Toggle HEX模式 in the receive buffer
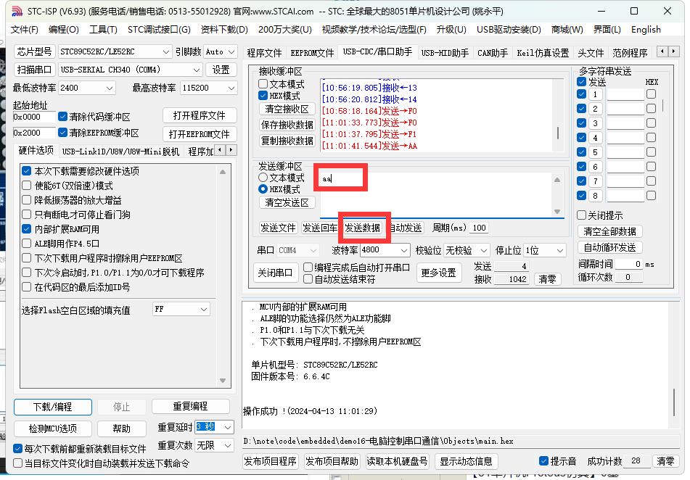 263,96
